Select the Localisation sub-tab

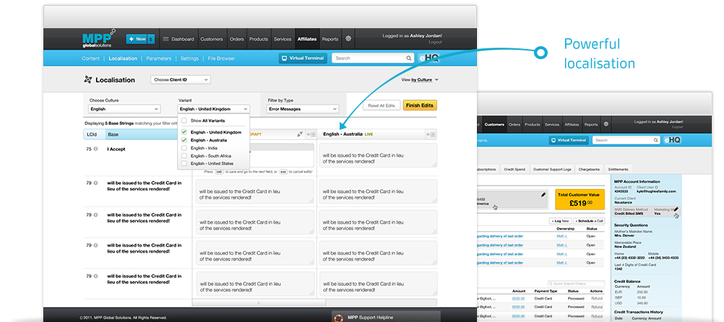123,58
